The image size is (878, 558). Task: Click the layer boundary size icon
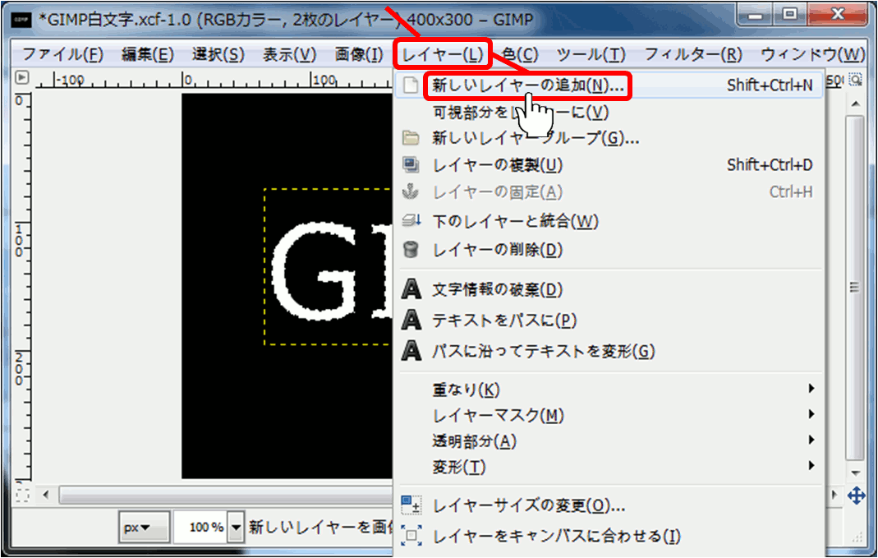[x=411, y=505]
